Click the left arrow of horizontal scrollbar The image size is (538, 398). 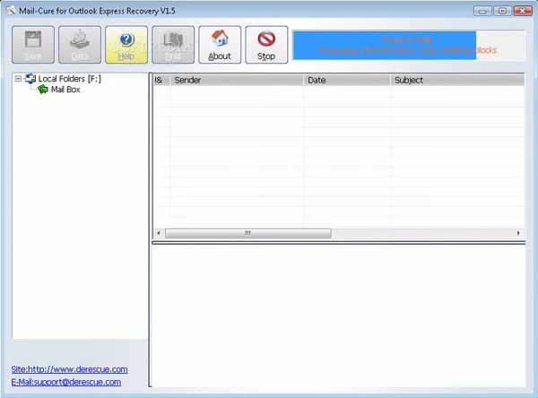[159, 233]
